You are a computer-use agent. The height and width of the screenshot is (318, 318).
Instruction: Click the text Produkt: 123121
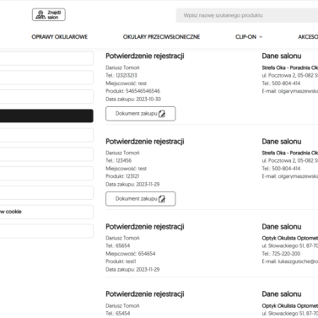tap(122, 176)
